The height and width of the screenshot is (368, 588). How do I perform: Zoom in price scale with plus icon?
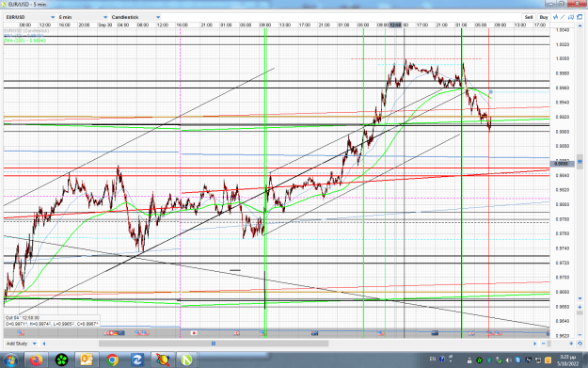point(580,307)
